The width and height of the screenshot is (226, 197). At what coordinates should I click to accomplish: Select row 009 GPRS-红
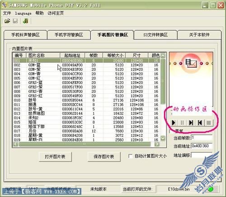86,96
